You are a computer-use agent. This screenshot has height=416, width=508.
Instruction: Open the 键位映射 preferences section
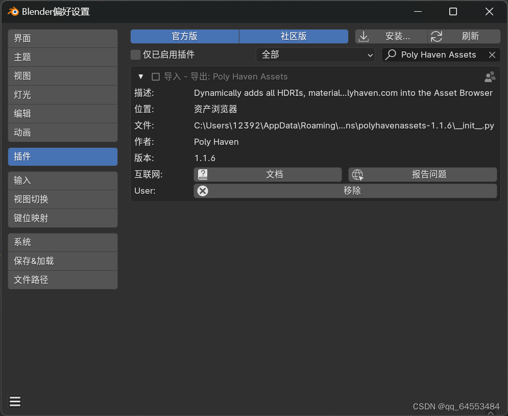tap(63, 218)
